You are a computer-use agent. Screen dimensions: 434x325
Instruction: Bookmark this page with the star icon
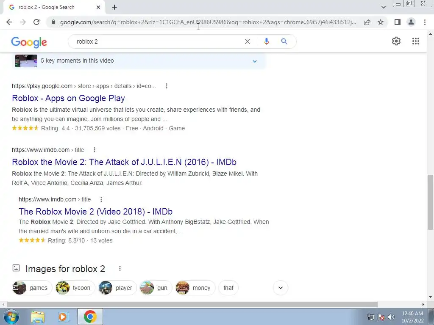[x=381, y=22]
